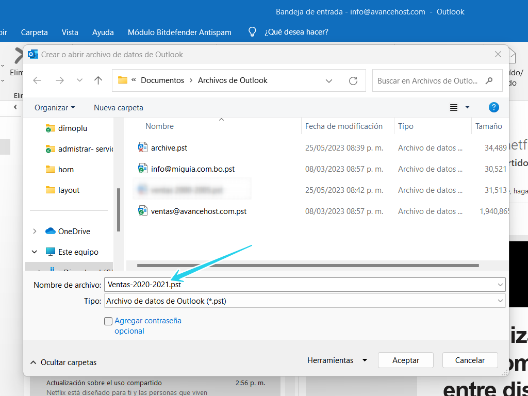The width and height of the screenshot is (528, 396).
Task: Click the Cancelar button
Action: 470,360
